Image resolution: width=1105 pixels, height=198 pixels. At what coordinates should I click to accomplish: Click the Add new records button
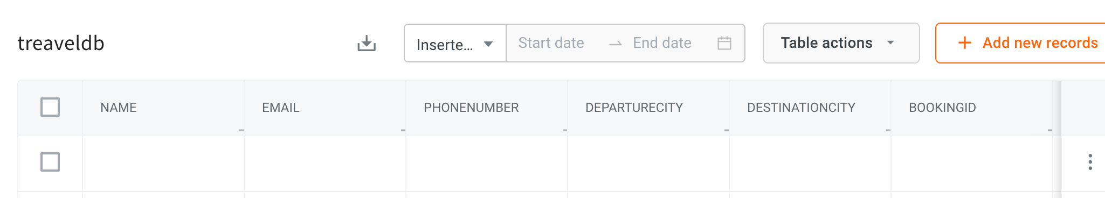pyautogui.click(x=1020, y=43)
